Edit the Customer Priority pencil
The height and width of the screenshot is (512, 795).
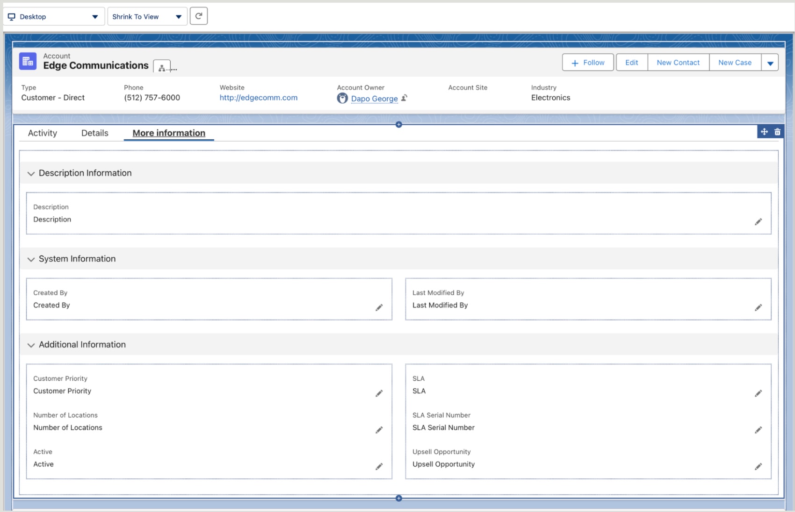tap(379, 393)
